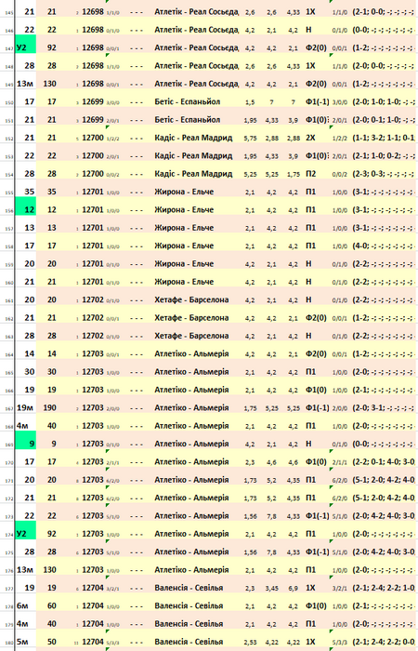
Task: Click score cell '(4-0; -; -' in row 158
Action: pos(384,246)
